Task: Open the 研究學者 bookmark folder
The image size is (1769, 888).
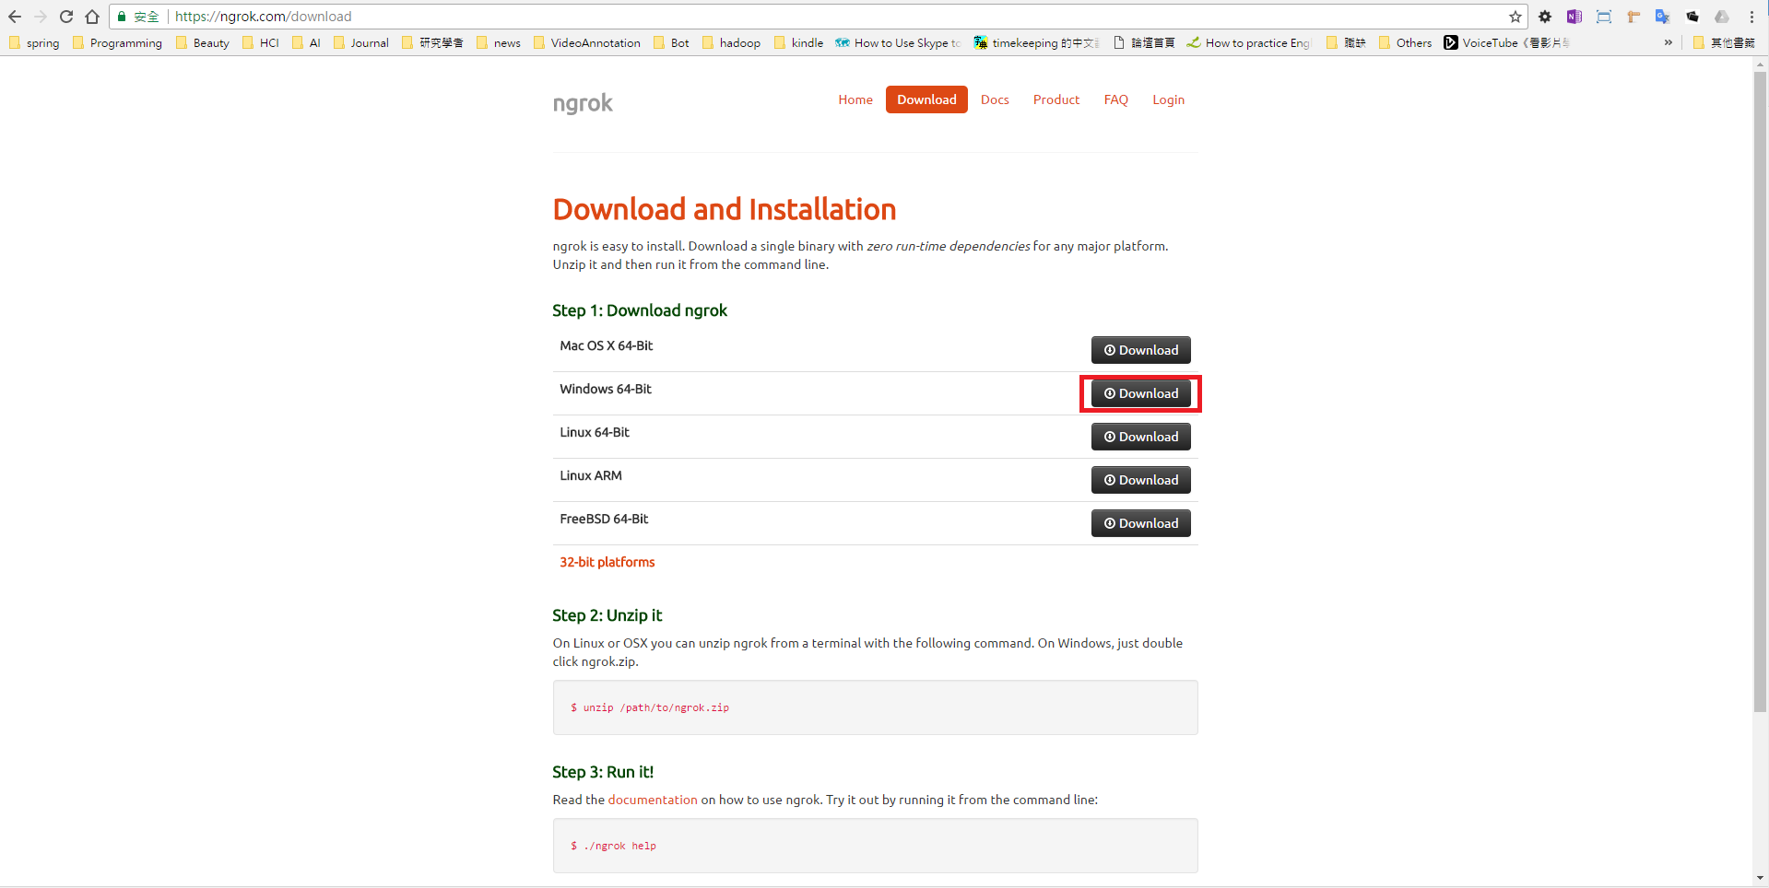Action: tap(432, 42)
